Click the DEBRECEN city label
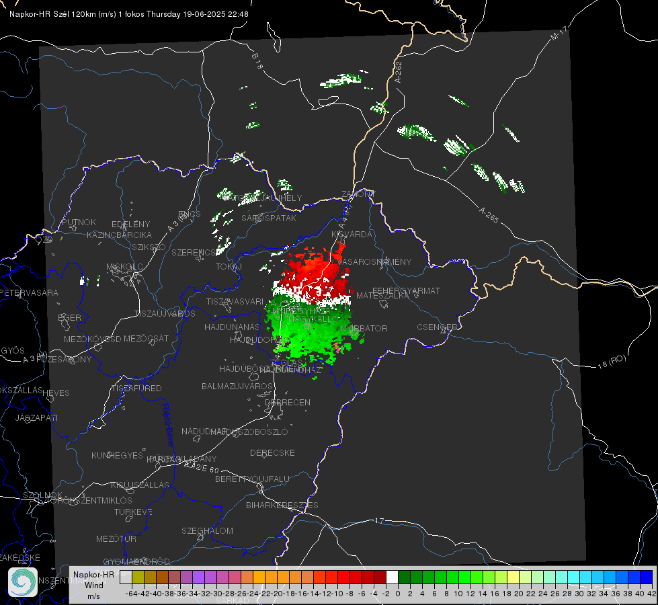The image size is (658, 605). pos(288,402)
